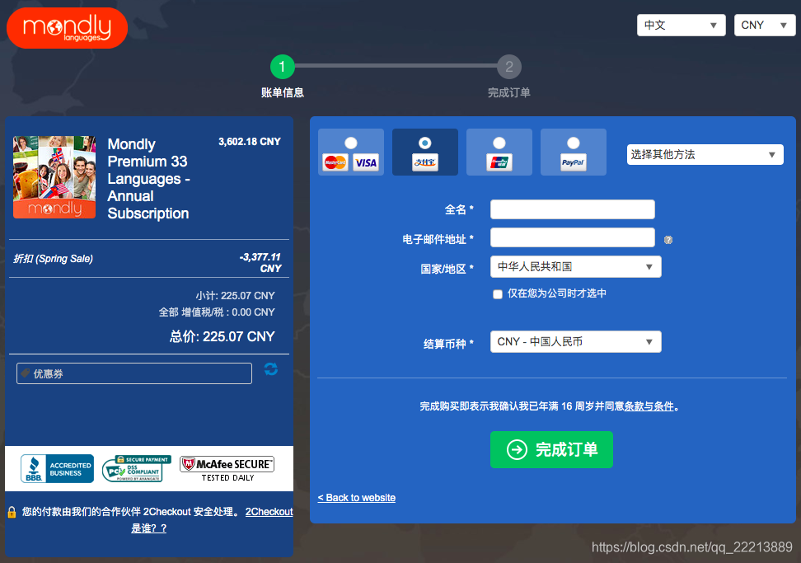Open the 中文 language dropdown
The height and width of the screenshot is (563, 801).
681,25
